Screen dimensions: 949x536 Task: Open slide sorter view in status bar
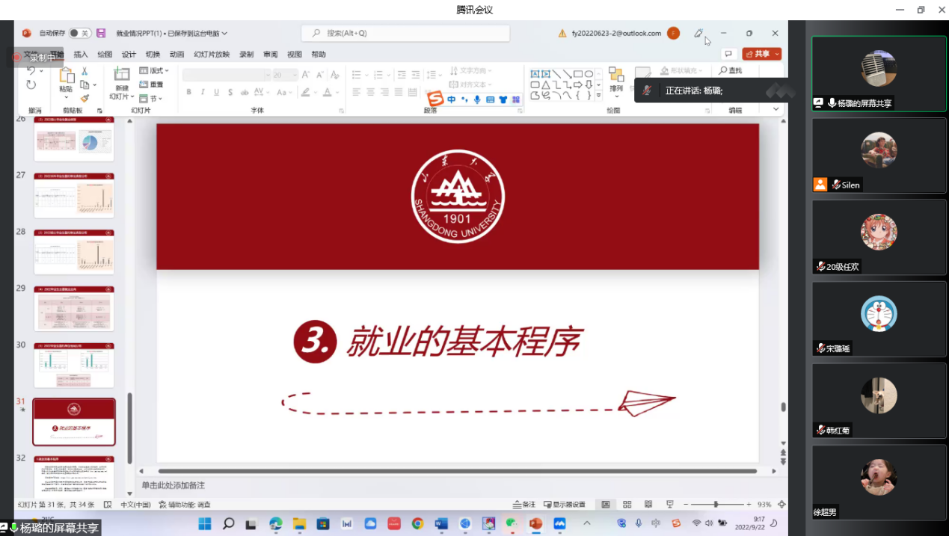click(x=627, y=505)
